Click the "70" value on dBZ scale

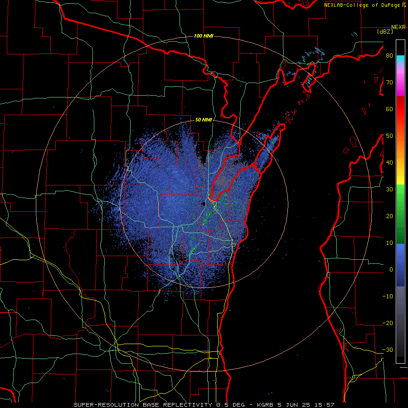click(389, 83)
